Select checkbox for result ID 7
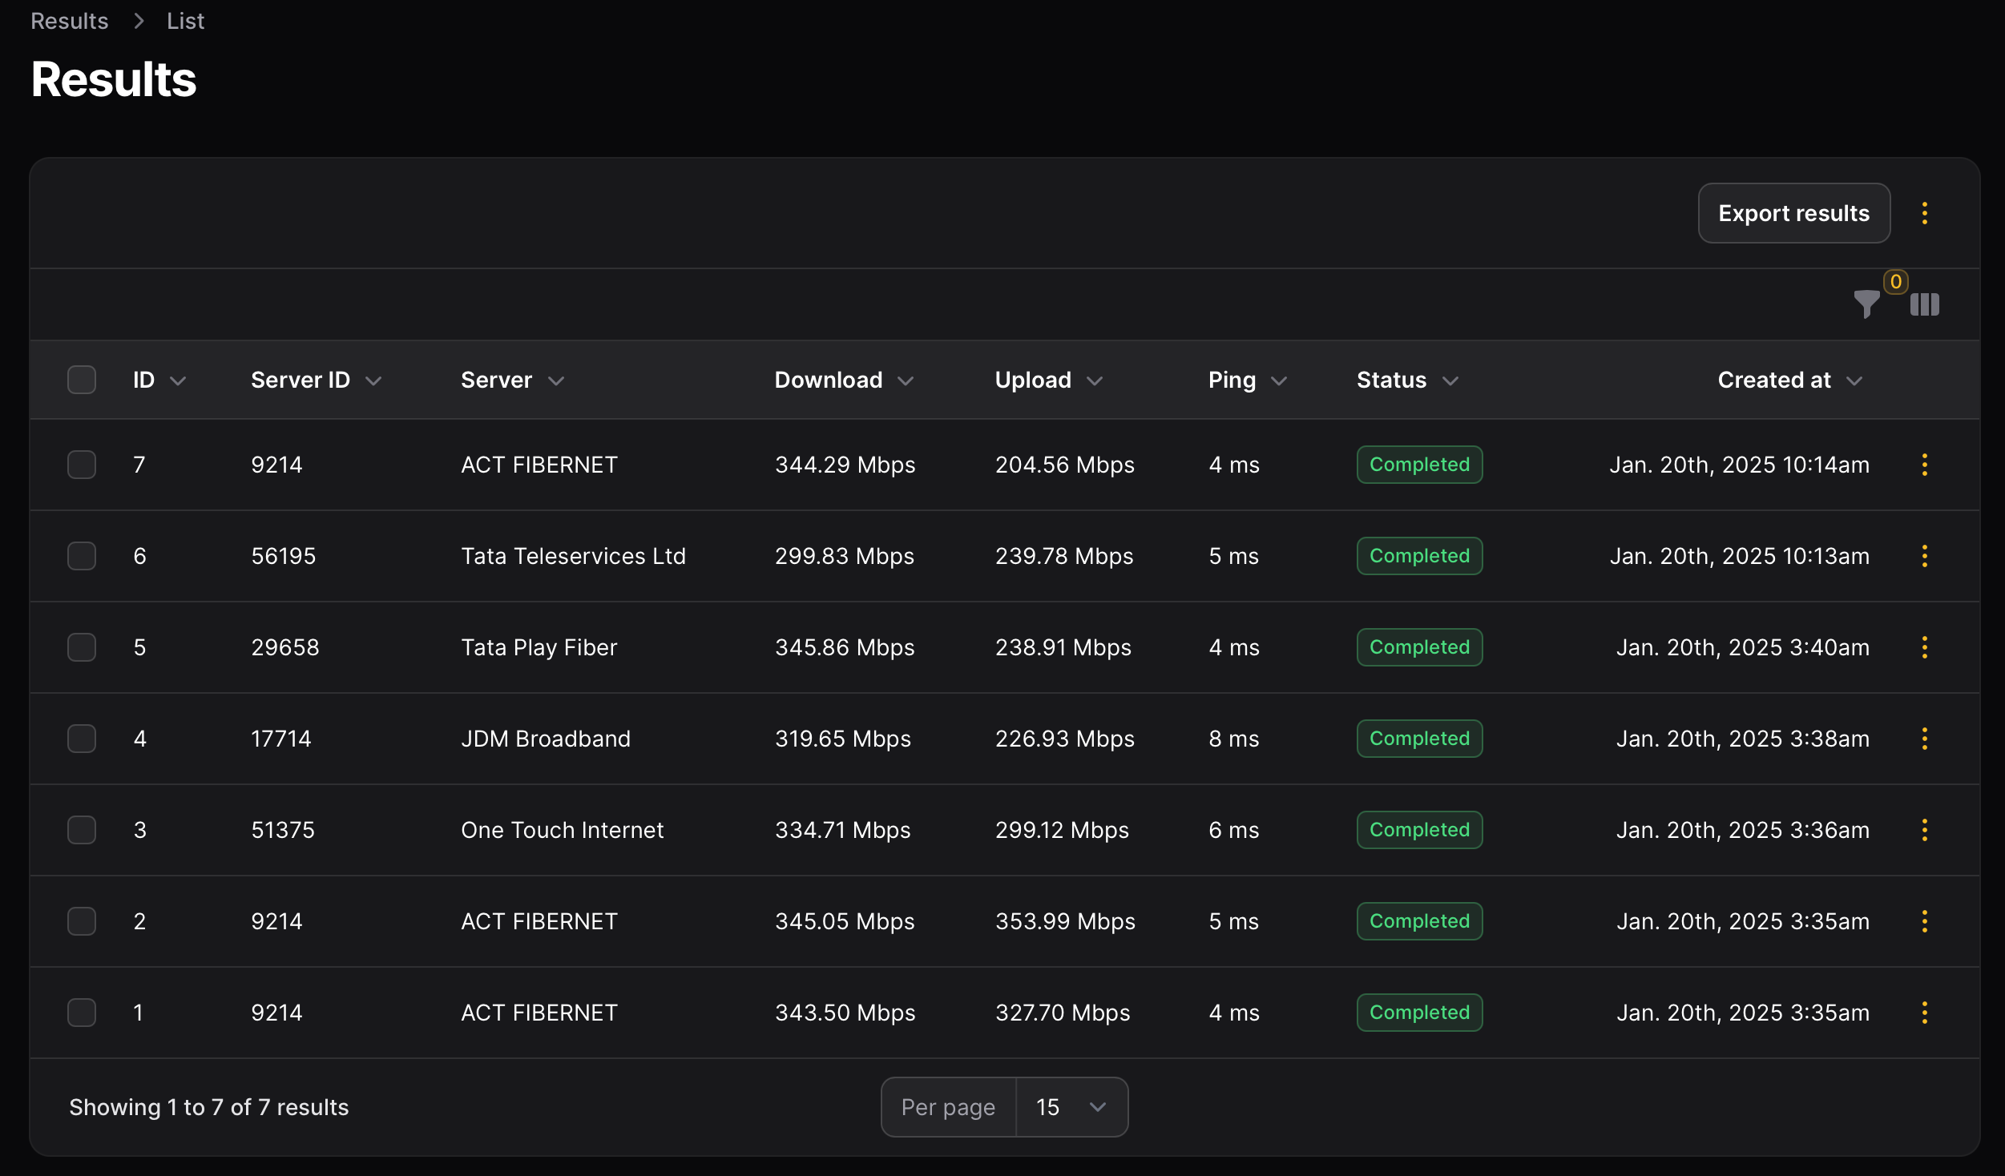The image size is (2005, 1176). [82, 465]
